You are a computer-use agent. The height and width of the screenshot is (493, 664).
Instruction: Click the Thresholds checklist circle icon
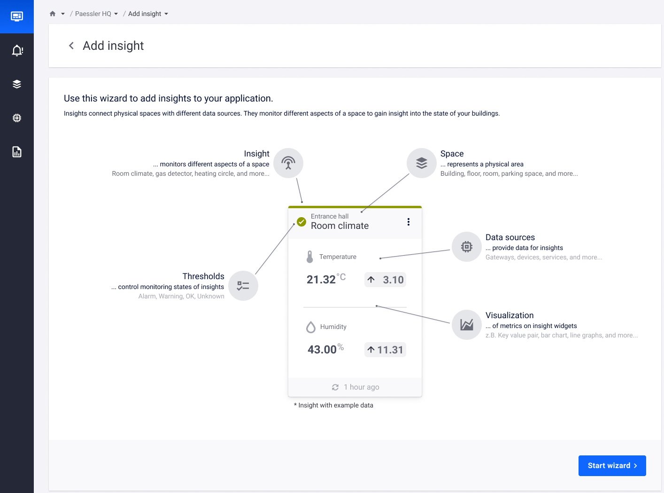[243, 286]
